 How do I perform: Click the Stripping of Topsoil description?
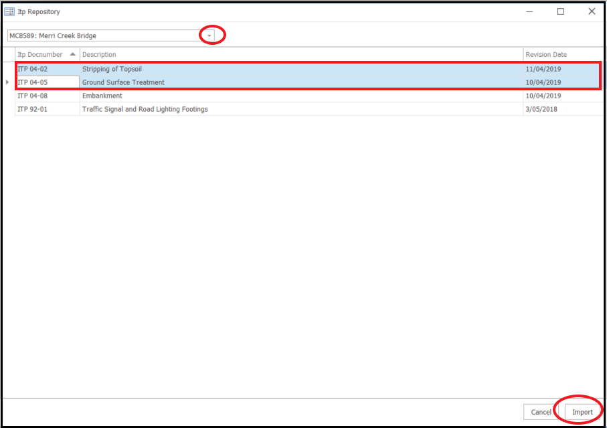tap(112, 69)
